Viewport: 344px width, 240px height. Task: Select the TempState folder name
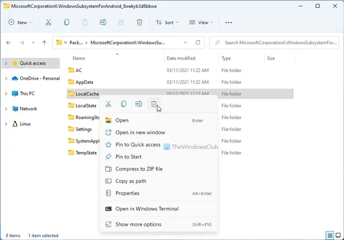[x=86, y=152]
